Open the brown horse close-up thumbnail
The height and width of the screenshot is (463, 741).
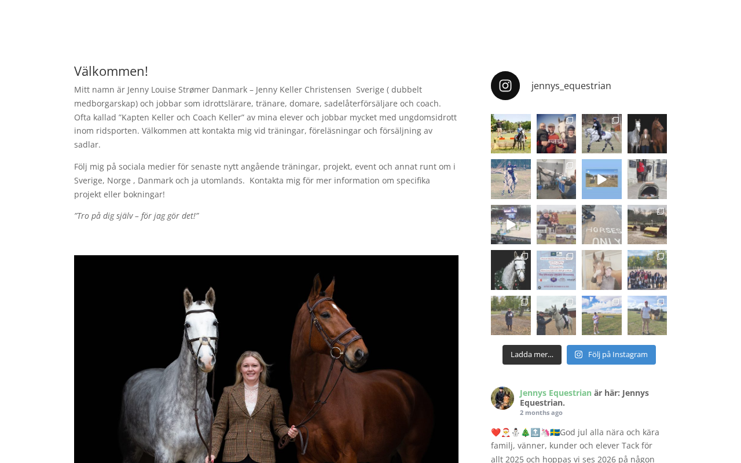[601, 270]
